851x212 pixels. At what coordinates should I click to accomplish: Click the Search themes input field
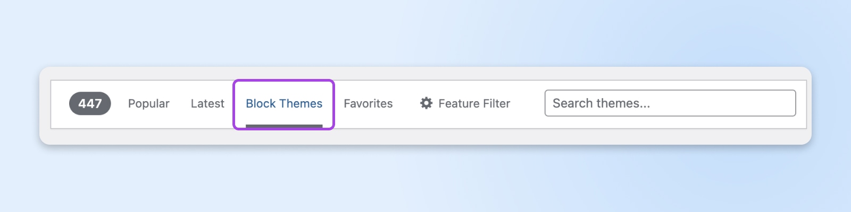(670, 103)
